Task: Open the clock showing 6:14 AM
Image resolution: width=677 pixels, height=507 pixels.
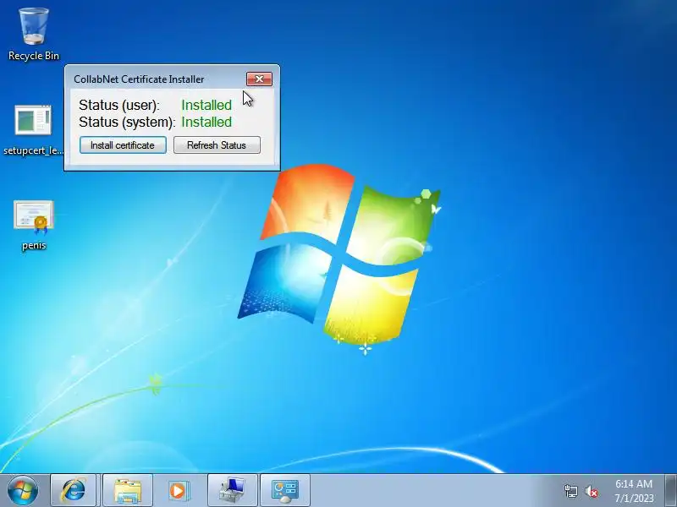Action: click(x=634, y=491)
